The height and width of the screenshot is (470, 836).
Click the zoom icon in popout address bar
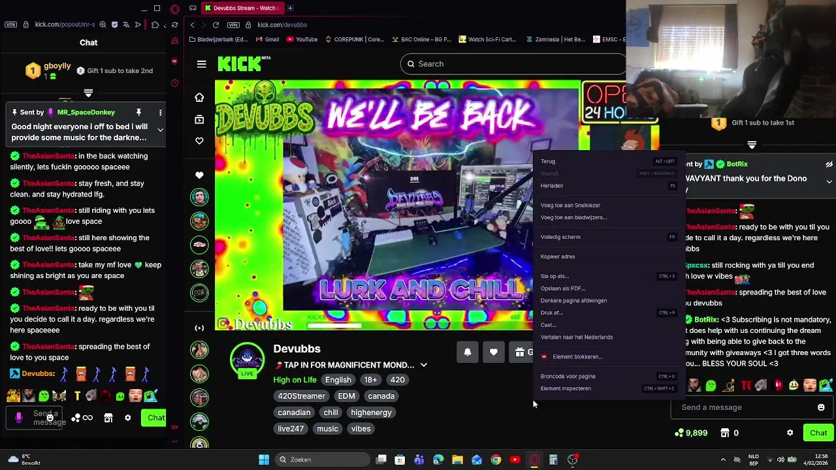point(103,25)
